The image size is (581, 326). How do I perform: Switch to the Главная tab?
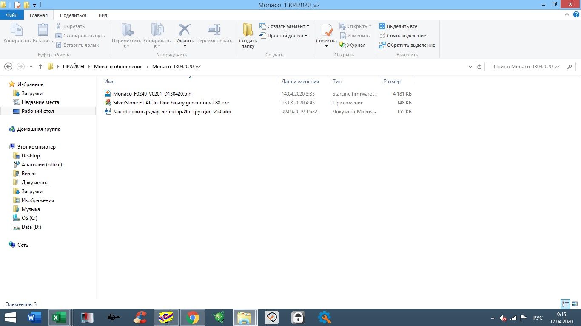(39, 15)
